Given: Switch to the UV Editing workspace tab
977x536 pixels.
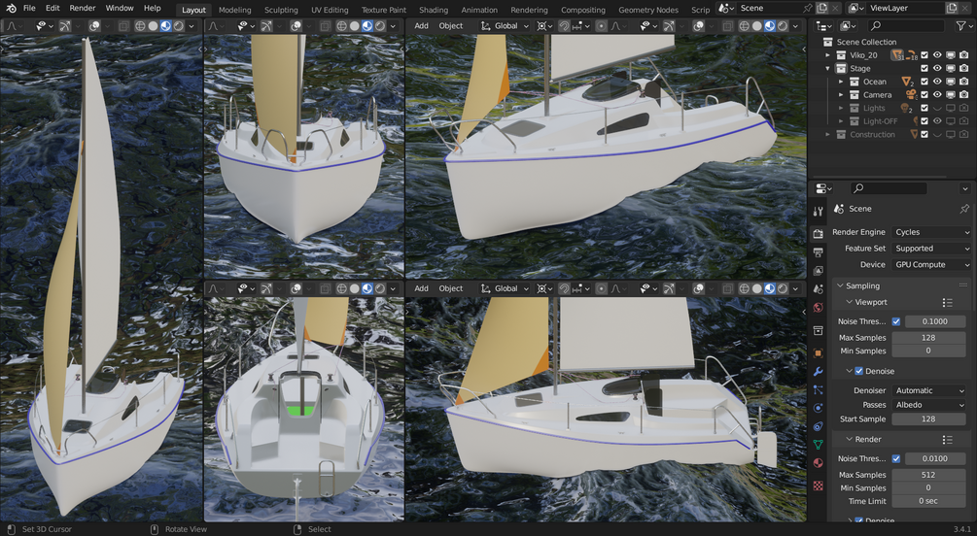Looking at the screenshot, I should (330, 10).
